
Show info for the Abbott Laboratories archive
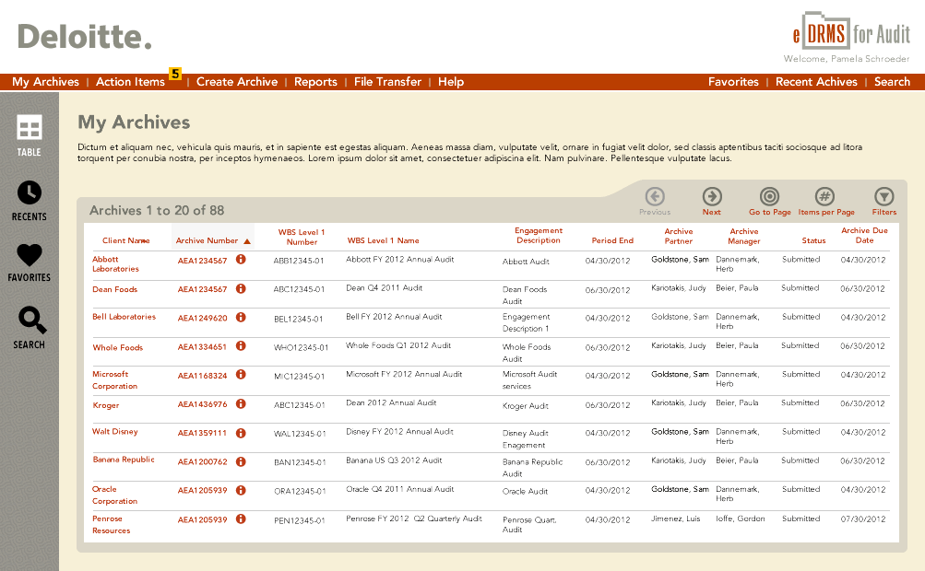click(241, 260)
